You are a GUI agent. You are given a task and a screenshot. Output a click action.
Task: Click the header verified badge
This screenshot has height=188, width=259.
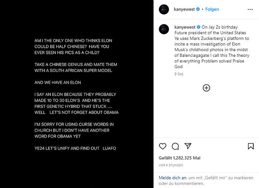click(198, 9)
